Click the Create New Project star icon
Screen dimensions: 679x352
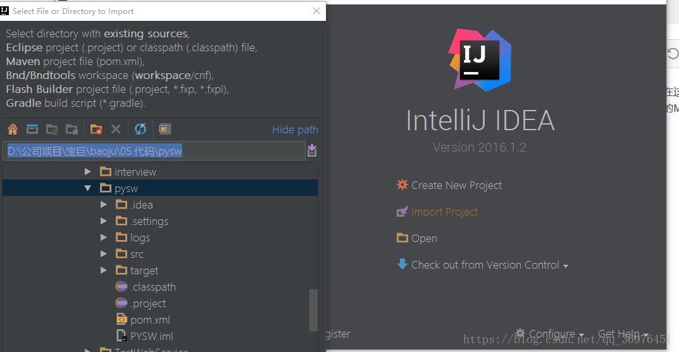(402, 185)
